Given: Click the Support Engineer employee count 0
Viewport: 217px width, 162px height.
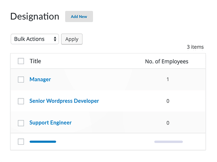Looking at the screenshot, I should [168, 123].
